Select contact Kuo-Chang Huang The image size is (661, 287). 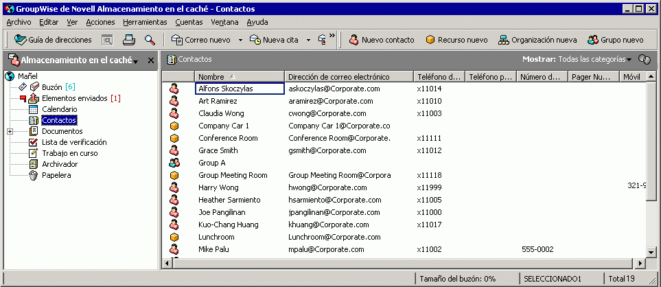(x=228, y=225)
